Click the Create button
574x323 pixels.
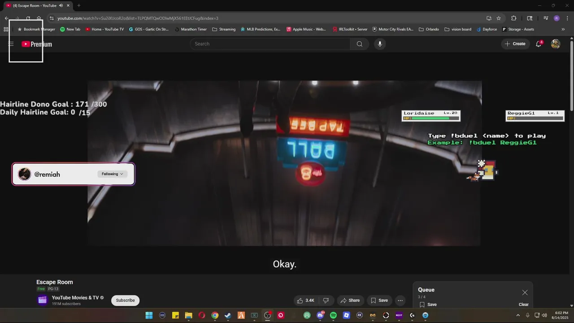[515, 44]
